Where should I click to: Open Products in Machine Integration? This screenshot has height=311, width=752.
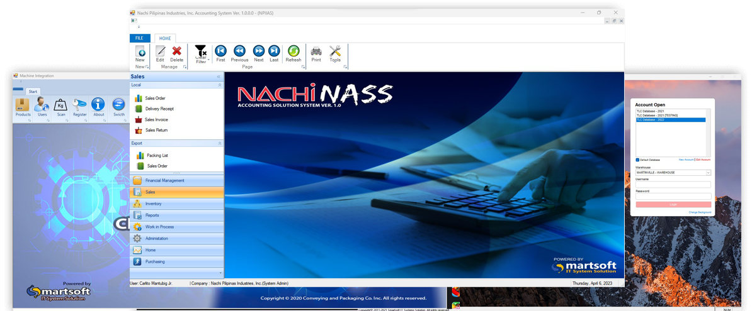point(23,106)
